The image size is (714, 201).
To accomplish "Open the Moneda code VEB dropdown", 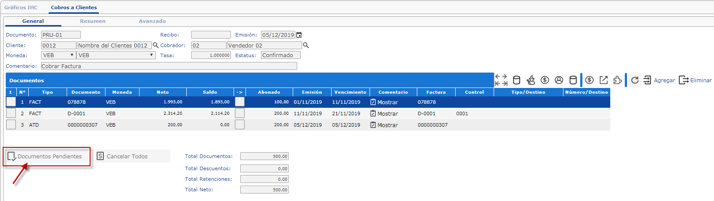I will [59, 55].
